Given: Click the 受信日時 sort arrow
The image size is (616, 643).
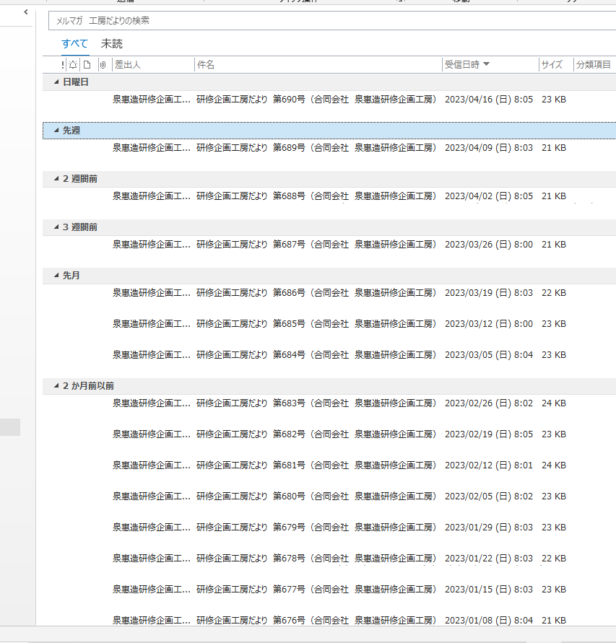Looking at the screenshot, I should (486, 64).
